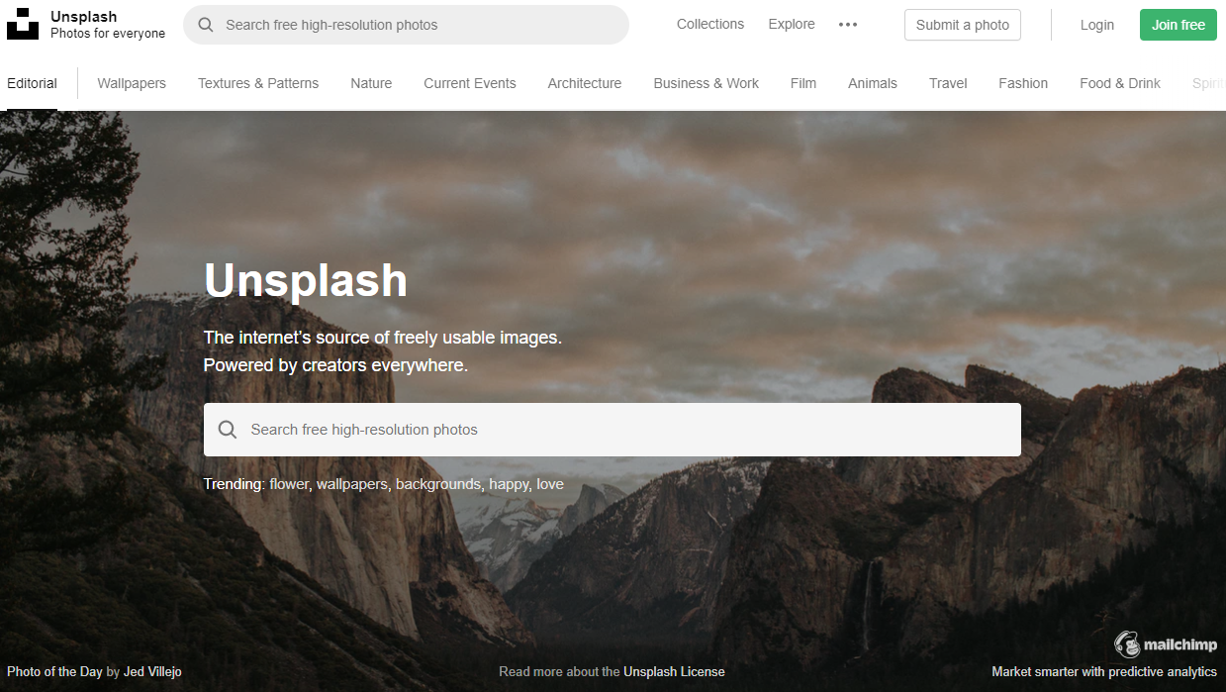Click the magnifier icon in hero search box
This screenshot has height=692, width=1226.
click(x=228, y=430)
